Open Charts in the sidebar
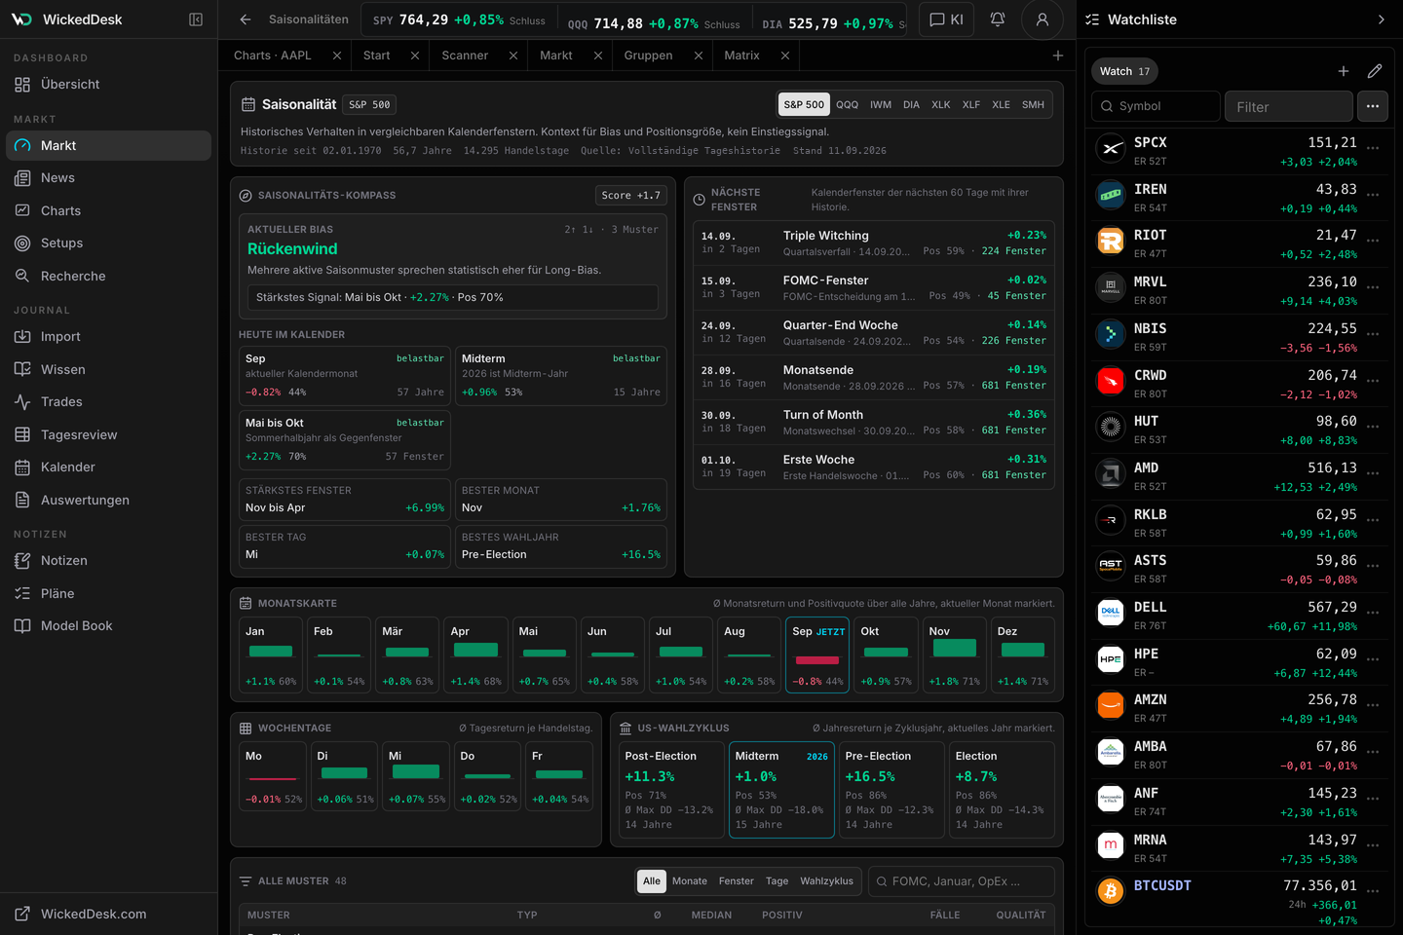The height and width of the screenshot is (935, 1403). point(108,210)
